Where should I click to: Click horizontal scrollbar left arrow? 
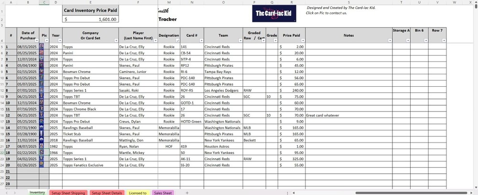(x=293, y=193)
